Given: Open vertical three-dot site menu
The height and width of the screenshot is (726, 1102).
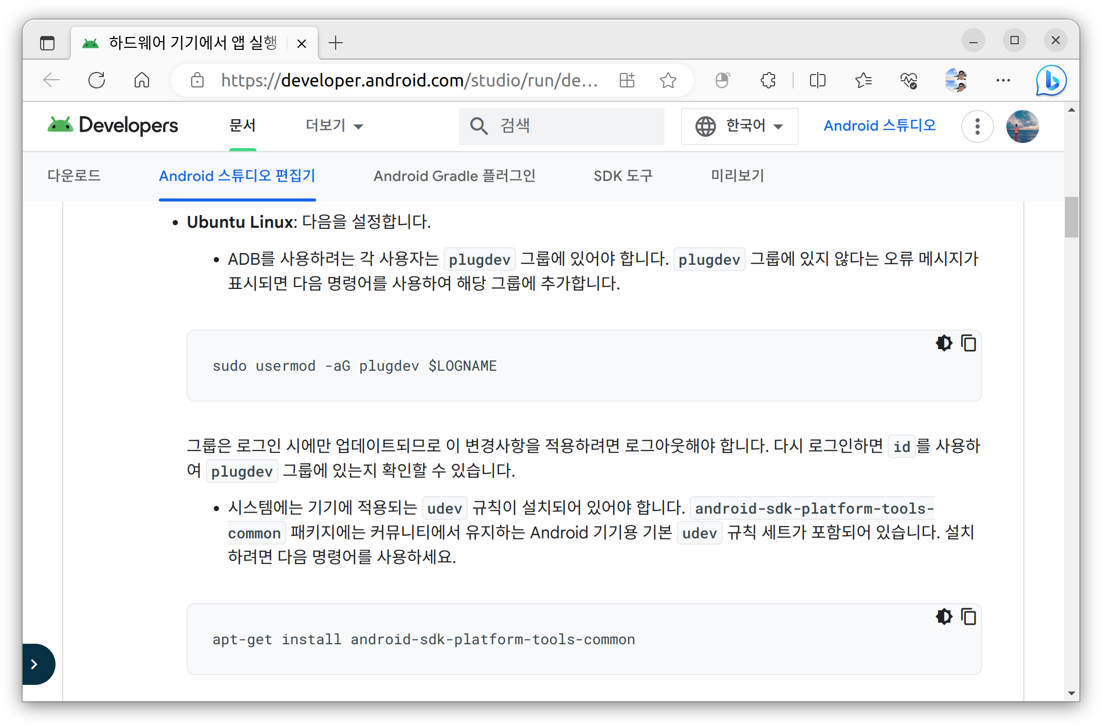Looking at the screenshot, I should coord(977,126).
